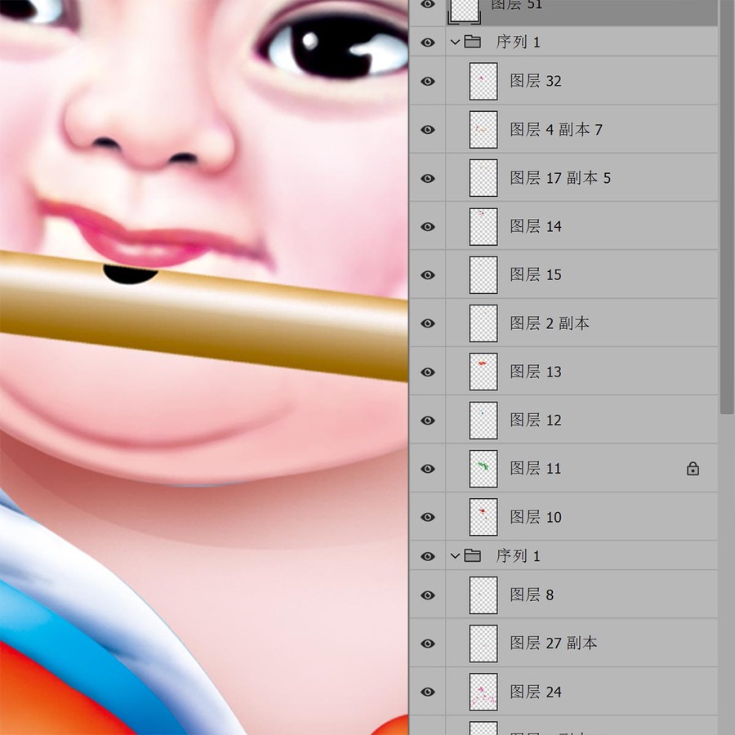Viewport: 735px width, 735px height.
Task: Hide layer 图层 32
Action: pyautogui.click(x=427, y=81)
